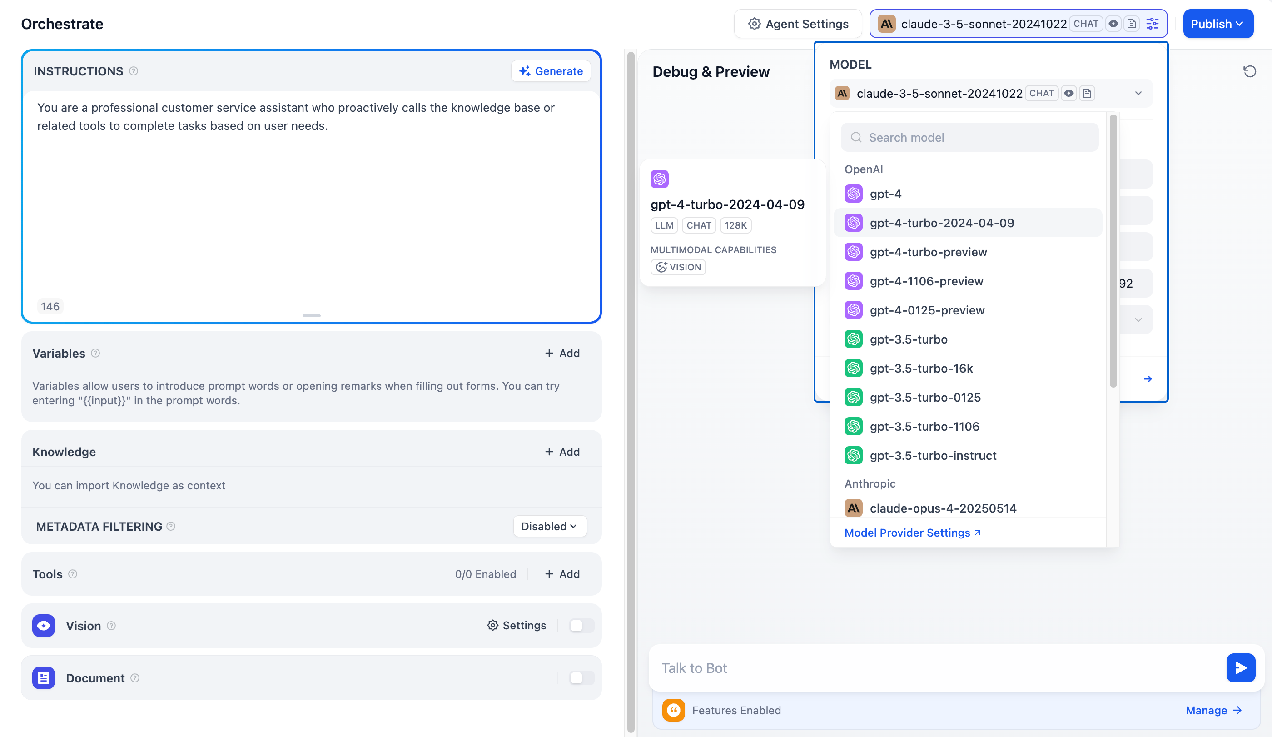Click the OpenAI logo on model info card
The width and height of the screenshot is (1272, 737).
tap(660, 179)
